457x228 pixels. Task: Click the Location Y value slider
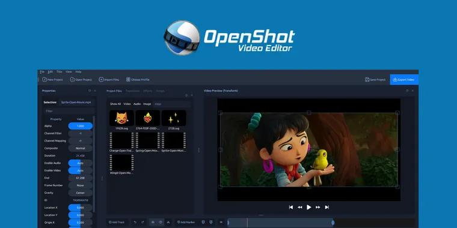pyautogui.click(x=81, y=215)
